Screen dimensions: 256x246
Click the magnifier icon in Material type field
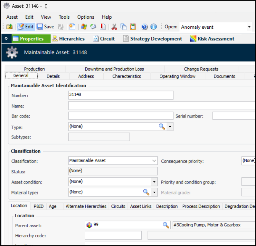[x=146, y=192]
